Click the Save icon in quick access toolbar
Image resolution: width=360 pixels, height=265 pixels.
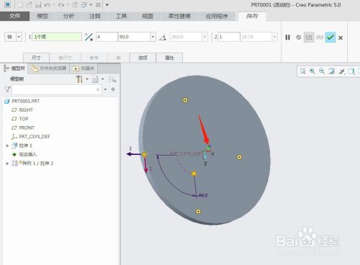(x=38, y=5)
